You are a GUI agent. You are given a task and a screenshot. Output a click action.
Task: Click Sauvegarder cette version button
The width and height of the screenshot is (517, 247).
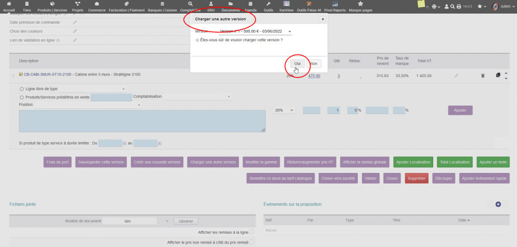point(101,162)
